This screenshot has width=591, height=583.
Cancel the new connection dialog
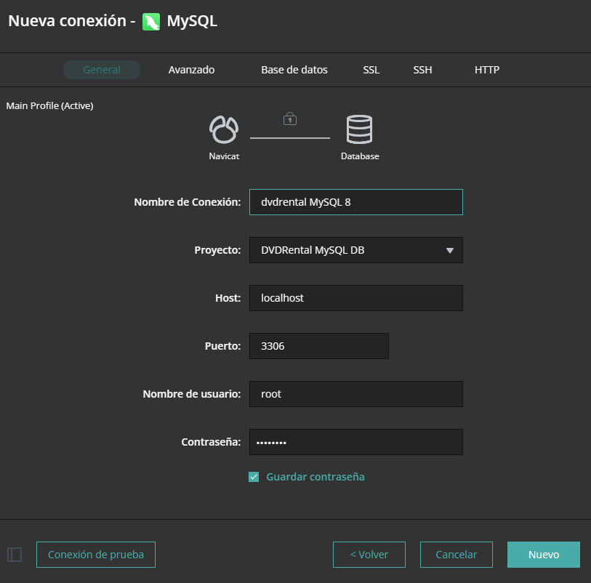click(456, 555)
